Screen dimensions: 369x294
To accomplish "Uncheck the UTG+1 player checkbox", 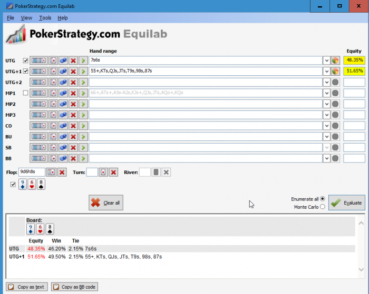I will (x=25, y=71).
